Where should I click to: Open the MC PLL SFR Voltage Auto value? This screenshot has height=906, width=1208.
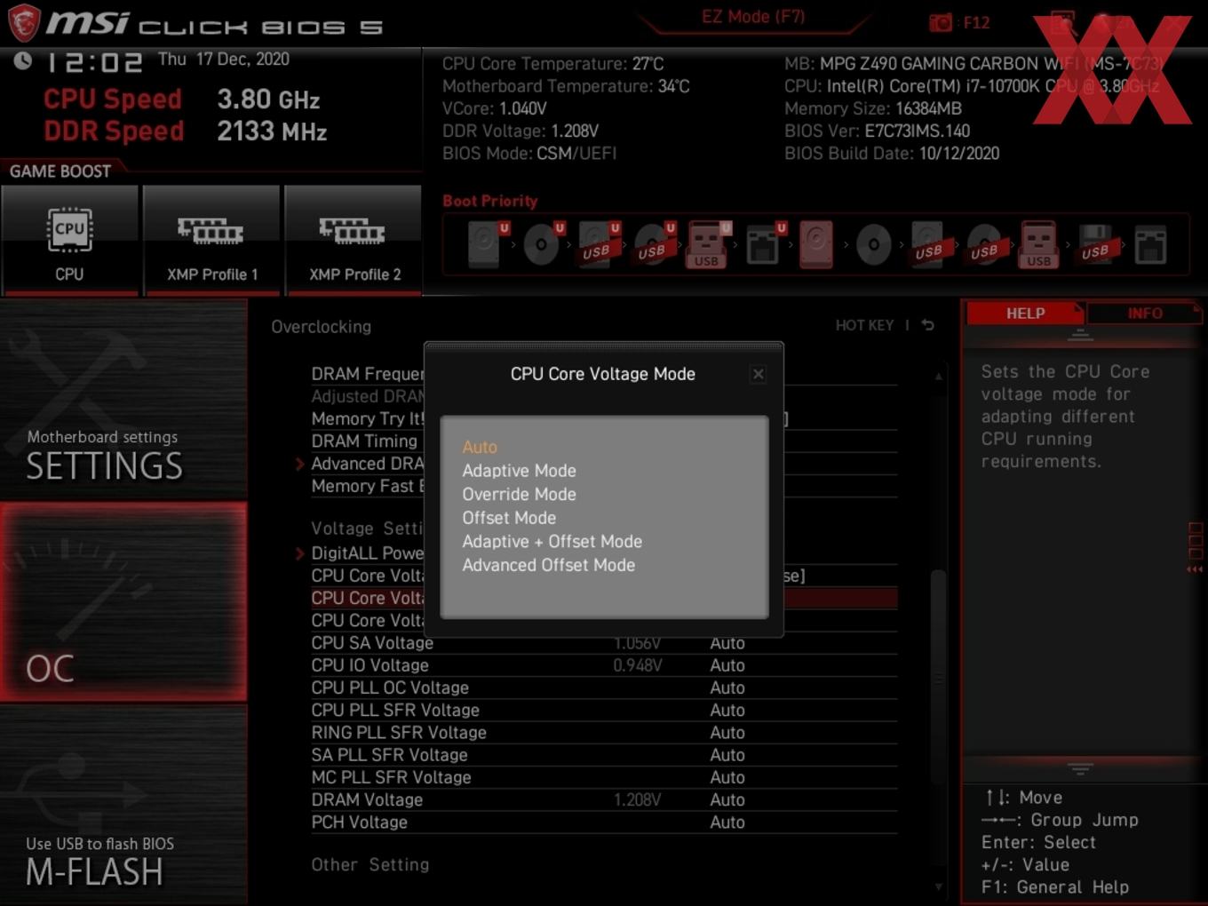727,777
